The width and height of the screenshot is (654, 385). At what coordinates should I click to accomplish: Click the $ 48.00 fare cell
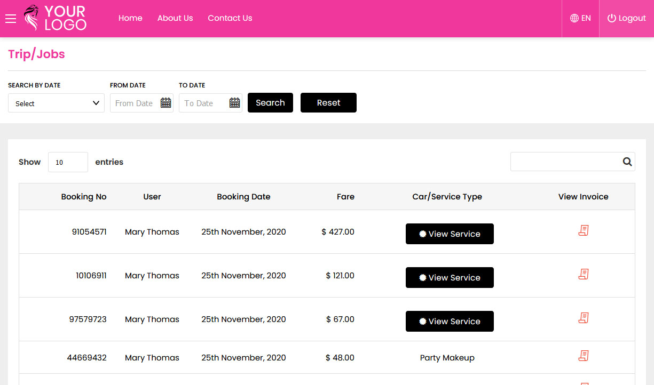tap(340, 358)
